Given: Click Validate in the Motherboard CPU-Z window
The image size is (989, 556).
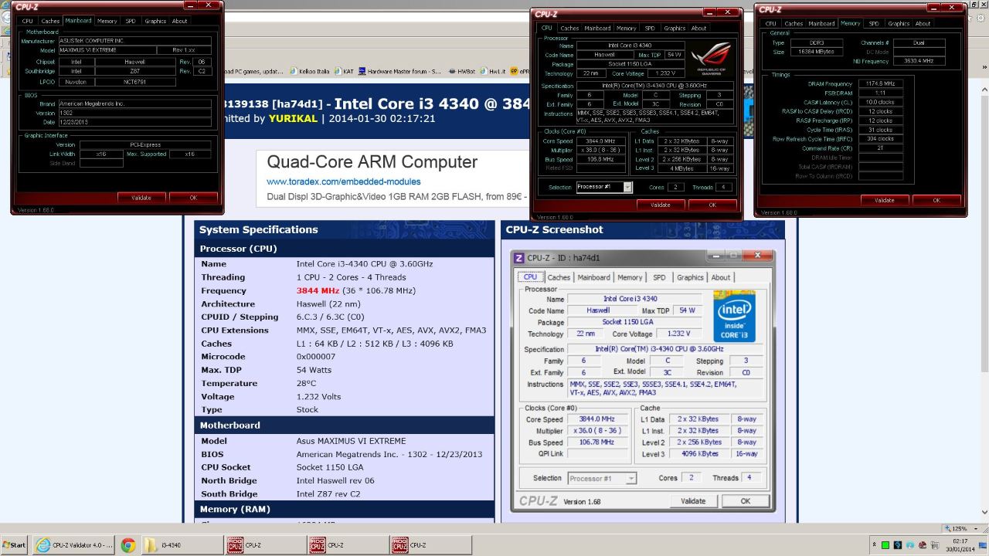Looking at the screenshot, I should 141,198.
